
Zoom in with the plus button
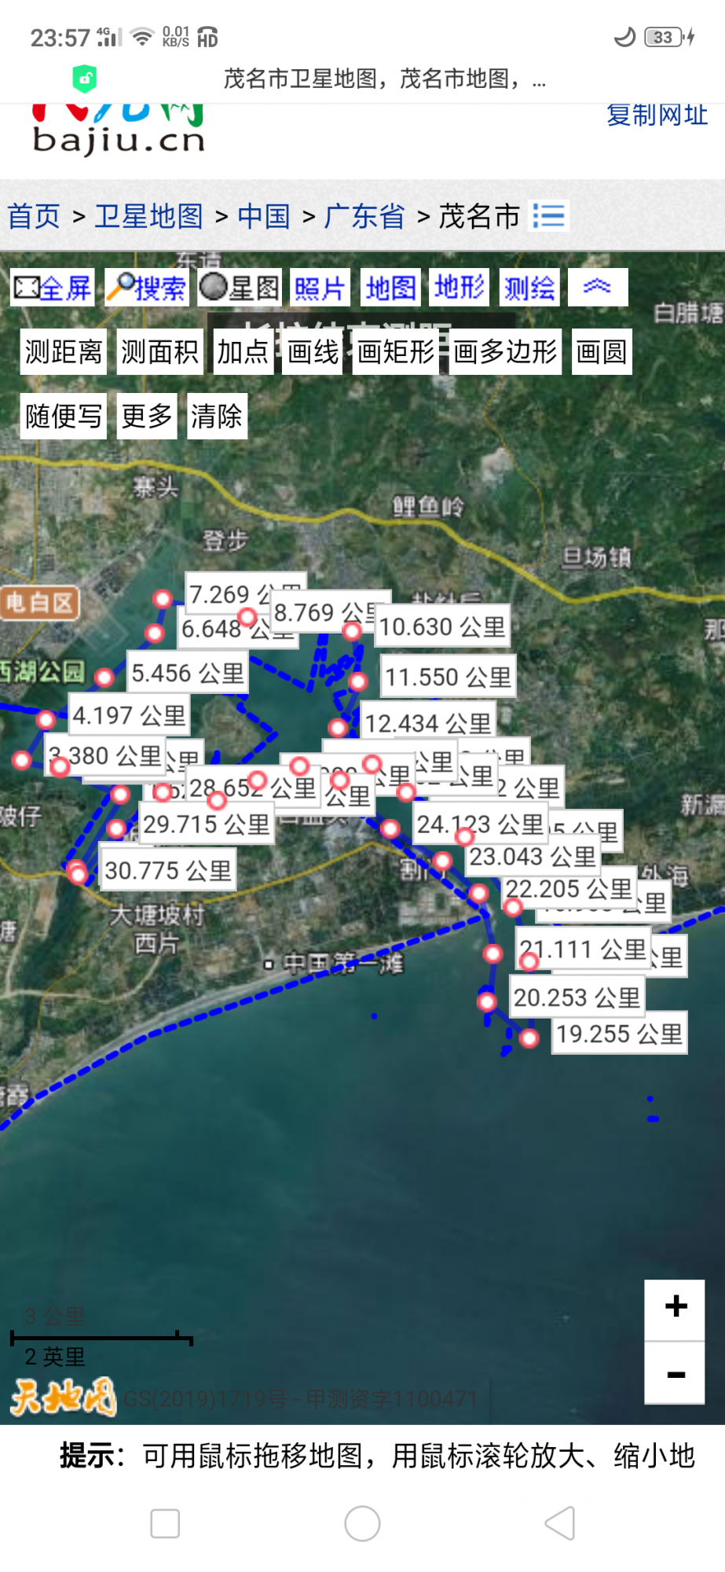click(x=675, y=1308)
